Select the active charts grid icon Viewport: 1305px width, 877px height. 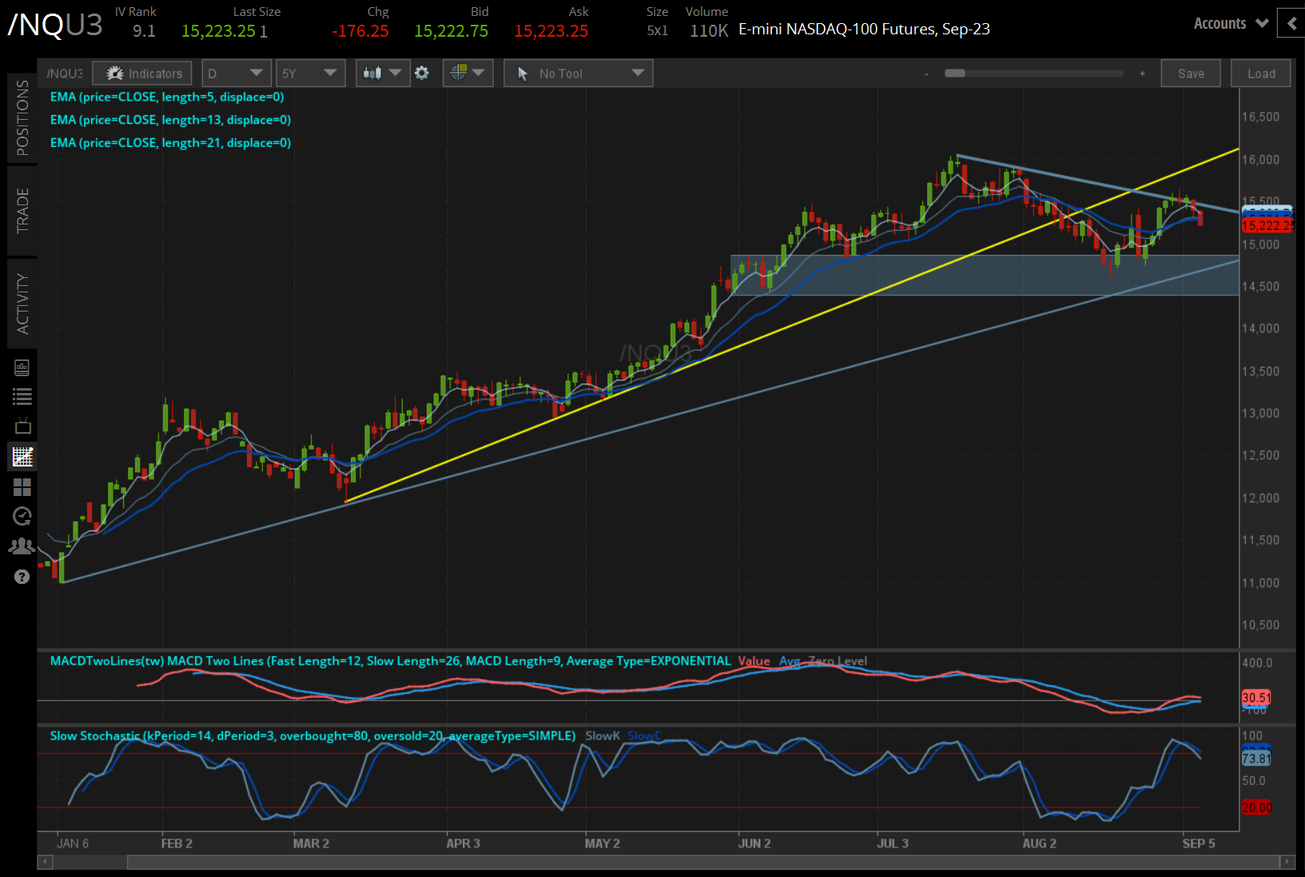tap(22, 457)
